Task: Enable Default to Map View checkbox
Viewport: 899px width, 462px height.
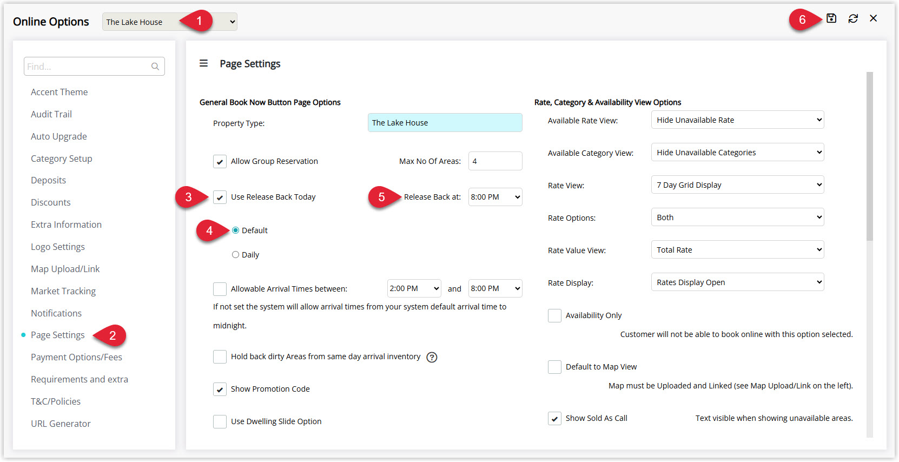Action: 554,367
